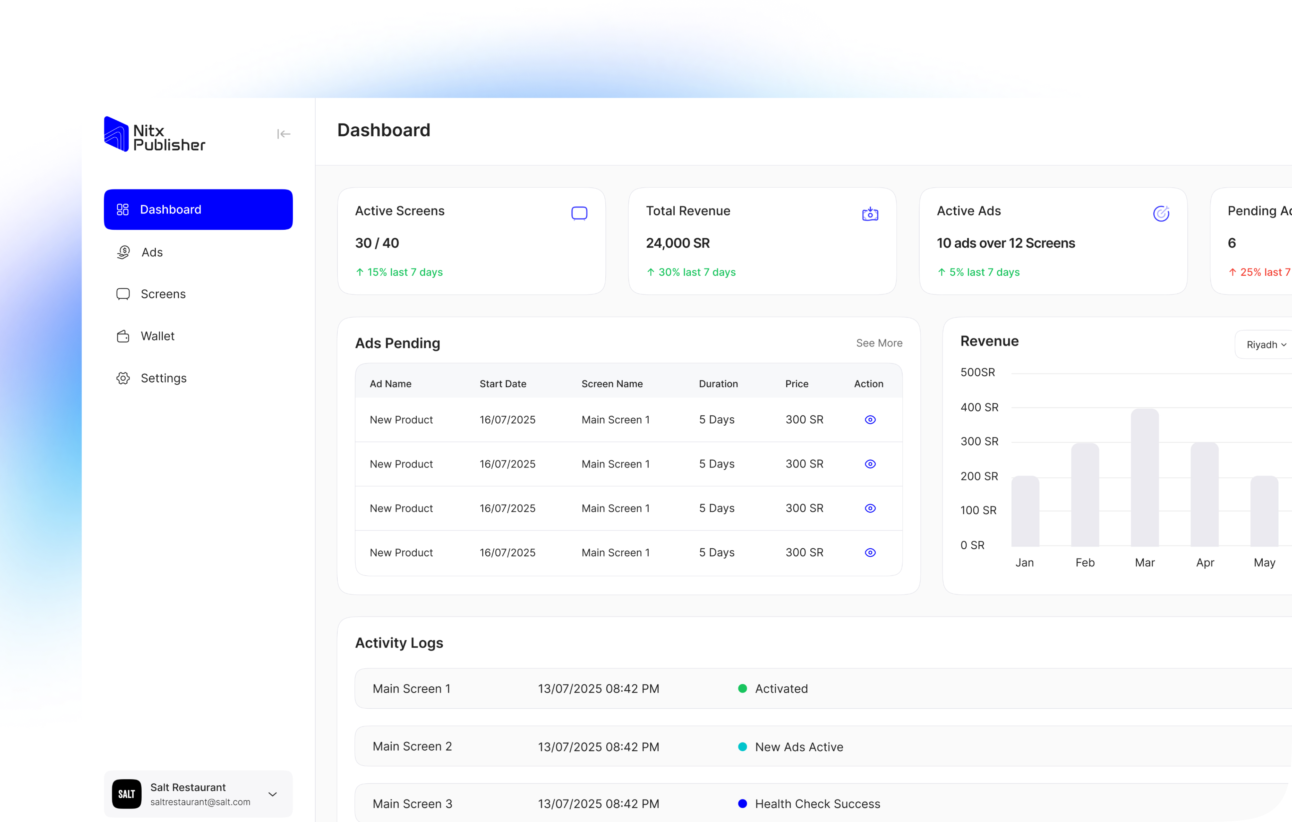Click the Total Revenue money icon

click(870, 214)
